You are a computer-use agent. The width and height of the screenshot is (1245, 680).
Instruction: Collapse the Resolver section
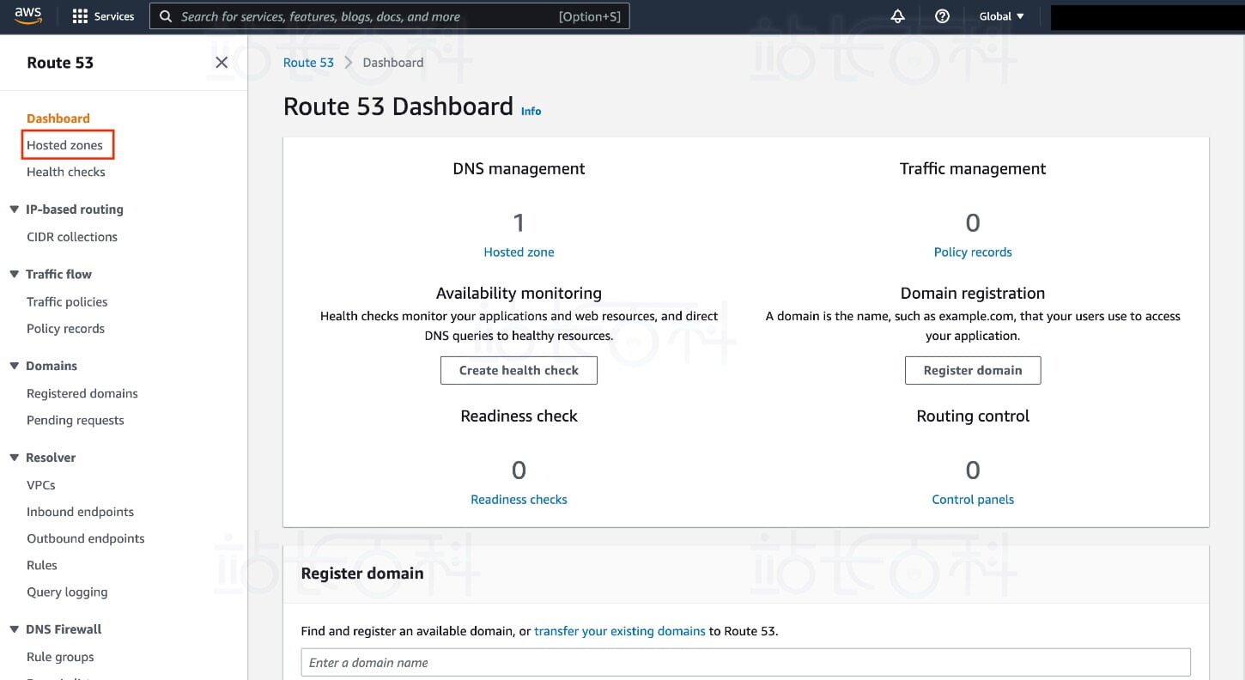(x=14, y=458)
